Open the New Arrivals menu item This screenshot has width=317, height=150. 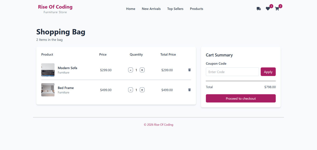[x=151, y=9]
